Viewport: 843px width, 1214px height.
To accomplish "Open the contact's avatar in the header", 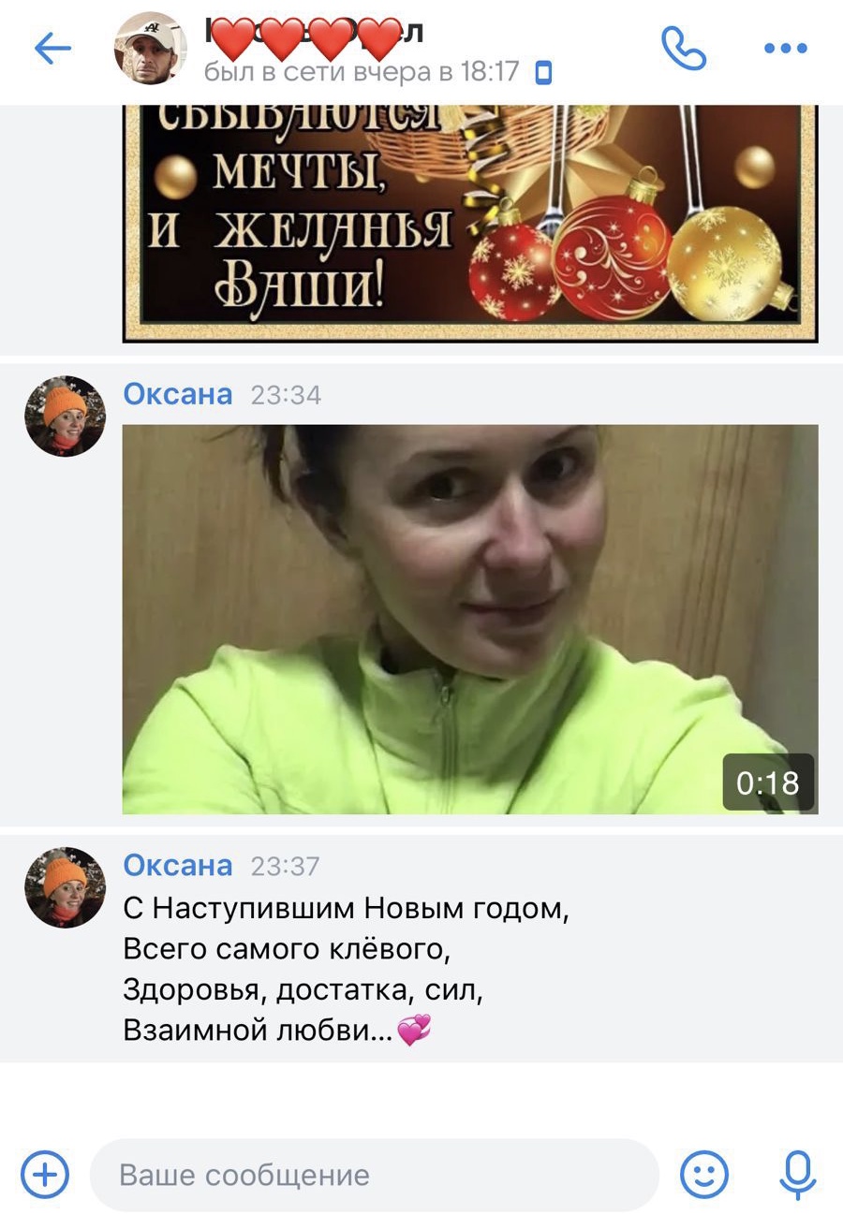I will (x=151, y=49).
